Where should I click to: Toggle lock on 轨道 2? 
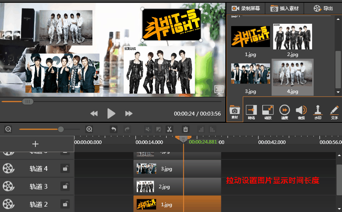pyautogui.click(x=65, y=204)
